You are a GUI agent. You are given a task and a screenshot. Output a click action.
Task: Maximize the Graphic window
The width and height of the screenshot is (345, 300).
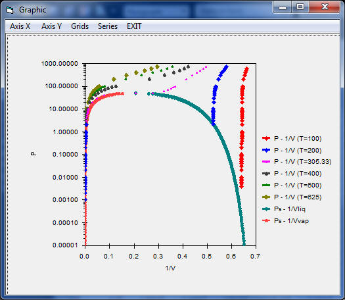point(300,7)
